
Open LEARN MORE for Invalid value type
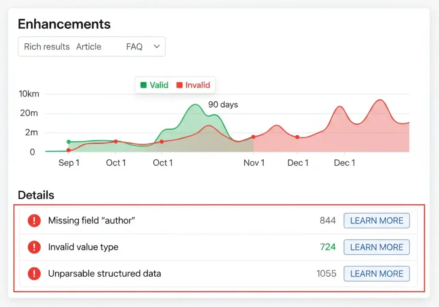[376, 247]
